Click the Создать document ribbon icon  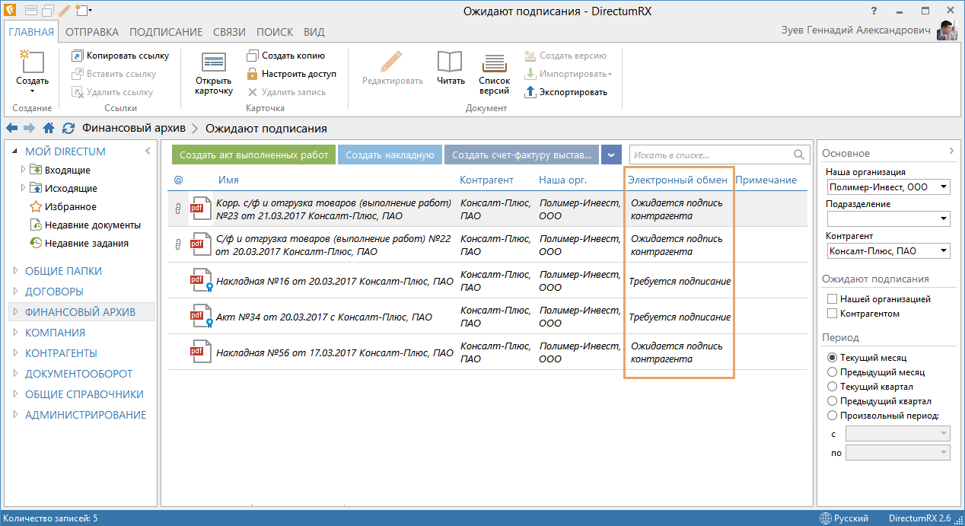tap(32, 62)
